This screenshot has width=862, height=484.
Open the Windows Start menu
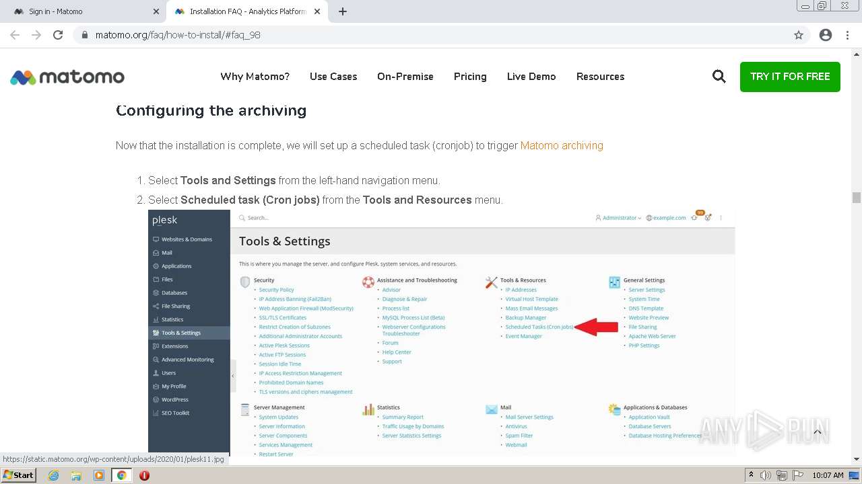coord(18,475)
